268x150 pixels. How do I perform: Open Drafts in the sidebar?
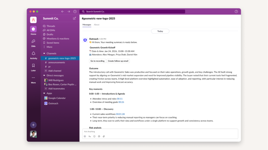tap(48, 35)
